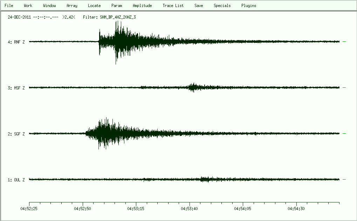Expand the Amplitude menu
Viewport: 357px width, 221px height.
click(x=142, y=6)
